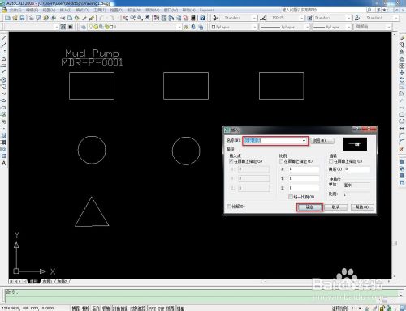
Task: Click the New drawing icon in the toolbar
Action: click(x=7, y=18)
